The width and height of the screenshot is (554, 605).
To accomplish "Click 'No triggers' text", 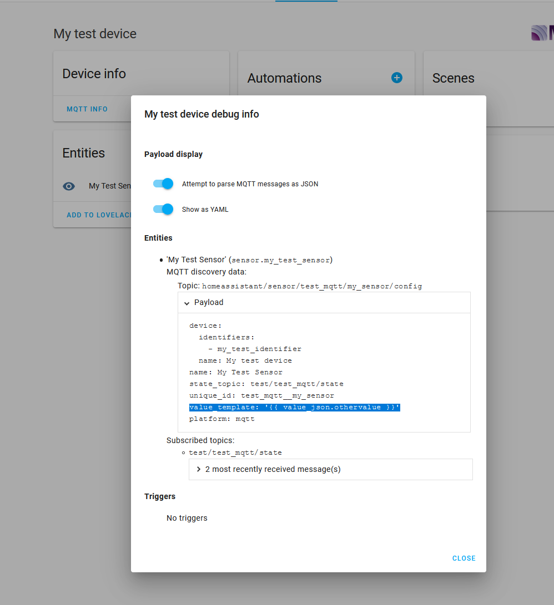I will 187,518.
